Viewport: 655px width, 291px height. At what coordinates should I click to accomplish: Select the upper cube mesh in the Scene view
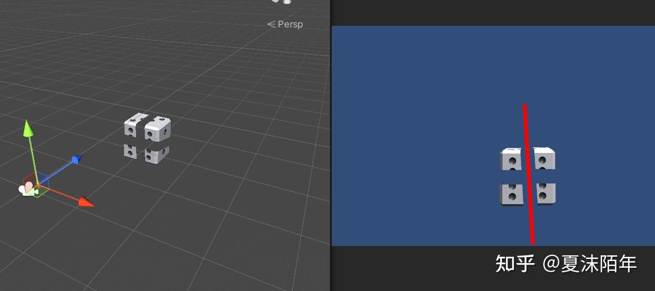pos(147,127)
